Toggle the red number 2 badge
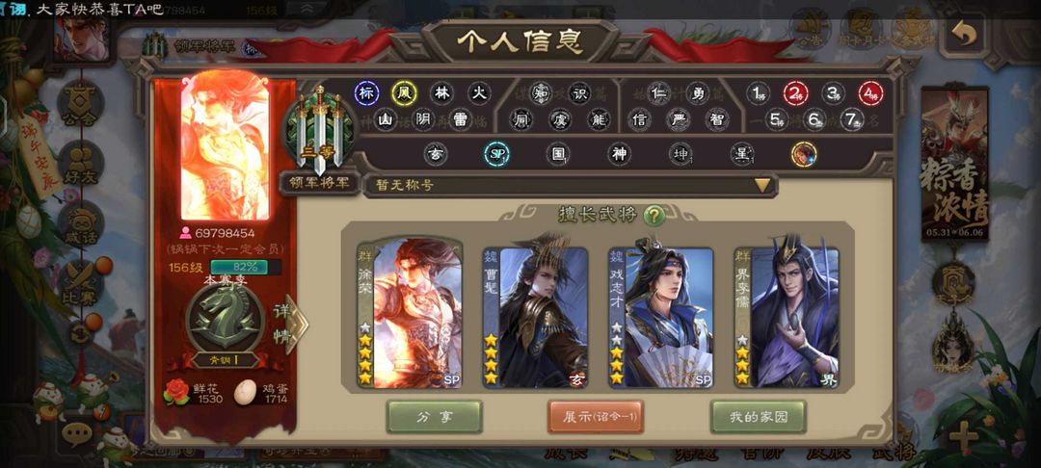1041x468 pixels. pyautogui.click(x=795, y=93)
